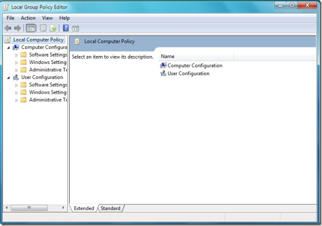Expand Windows Settings under User Configuration
The image size is (322, 226).
pos(17,93)
